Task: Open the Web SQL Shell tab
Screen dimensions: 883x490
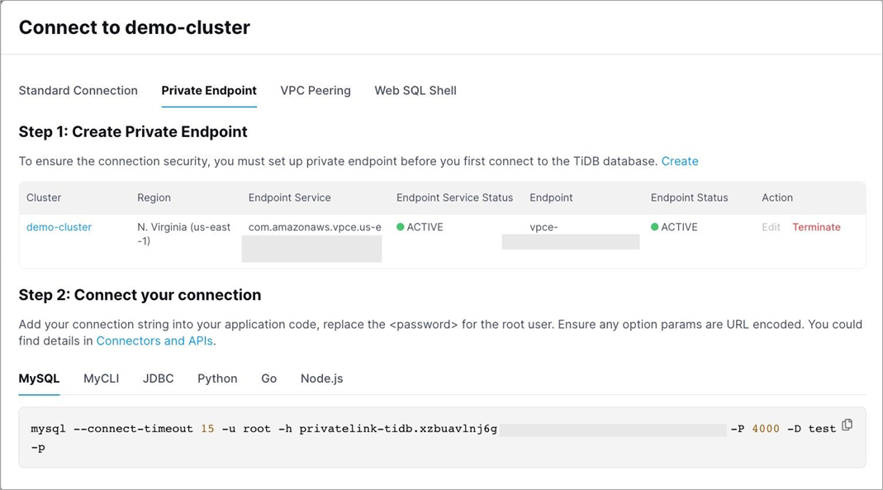Action: [x=415, y=91]
